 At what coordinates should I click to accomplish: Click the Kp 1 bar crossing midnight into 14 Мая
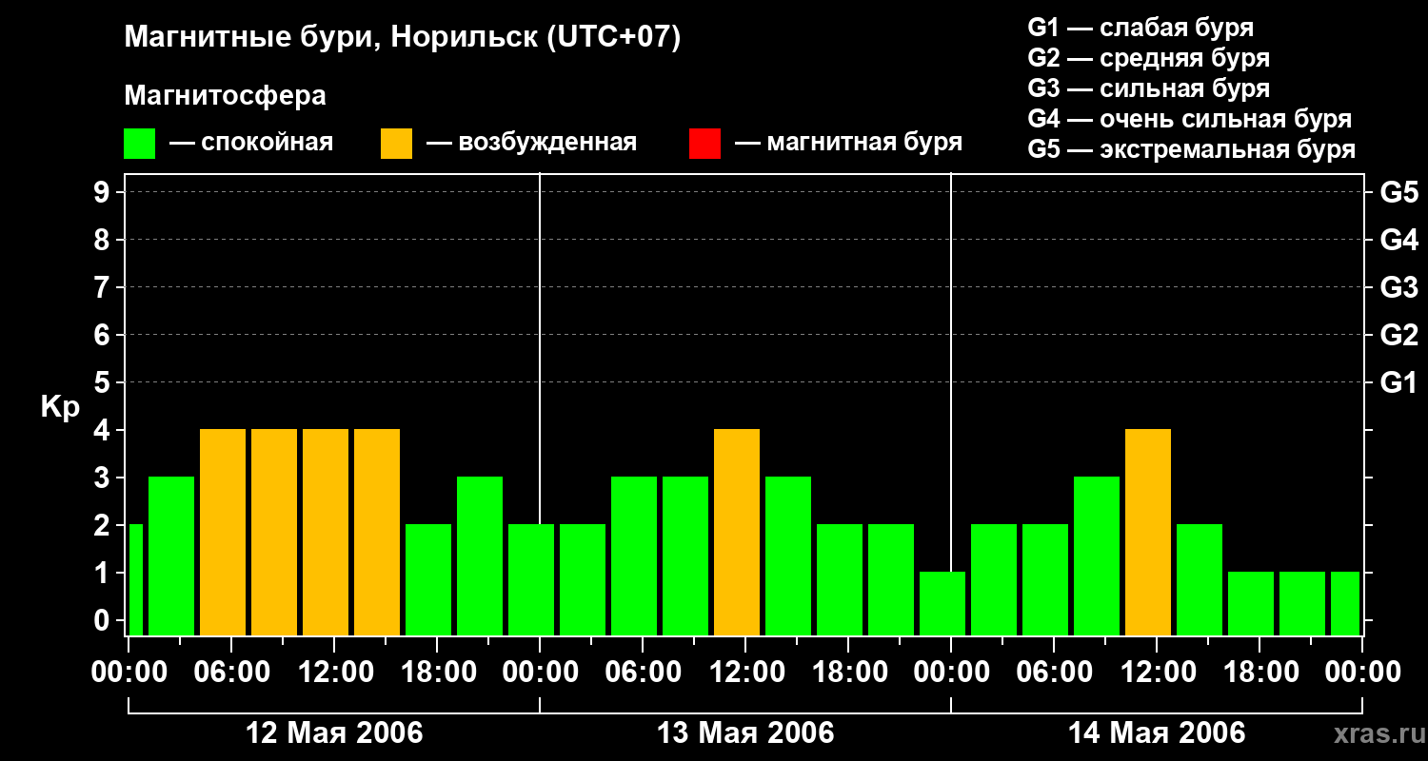[x=942, y=603]
